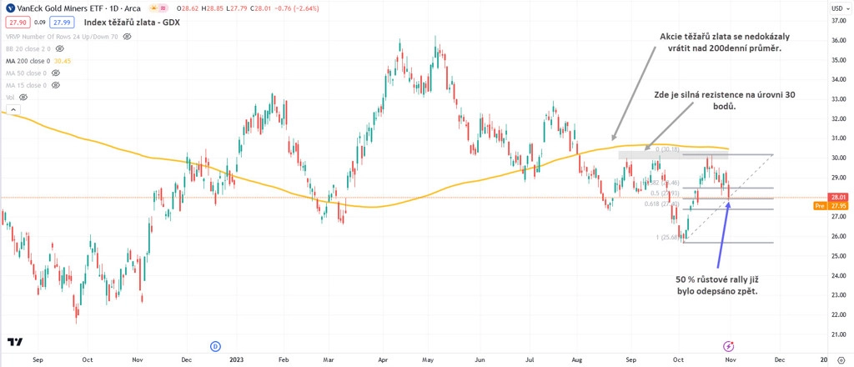Select the '50 % růstové rally' annotation text
This screenshot has height=367, width=854.
[713, 279]
